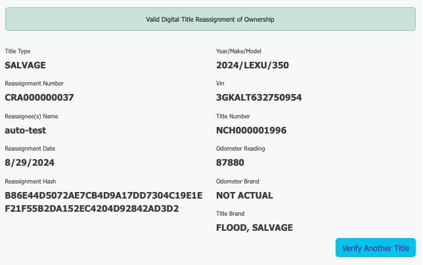Click the VIN value 3GKALT632750954

[x=259, y=97]
